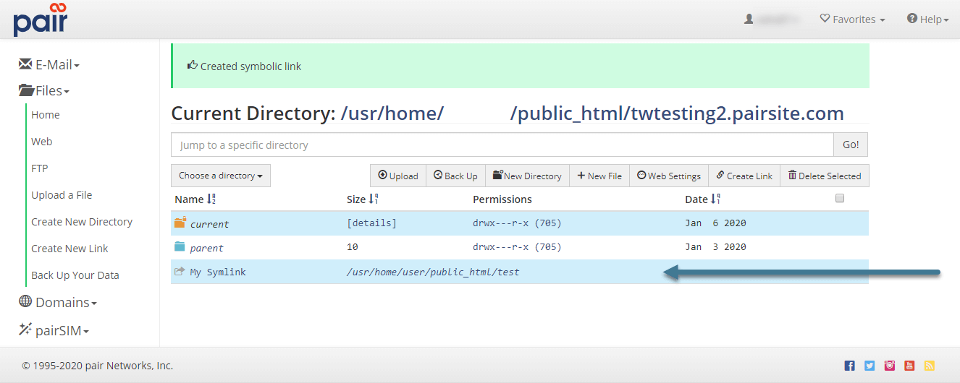Open the YouTube social icon
960x383 pixels.
click(909, 366)
